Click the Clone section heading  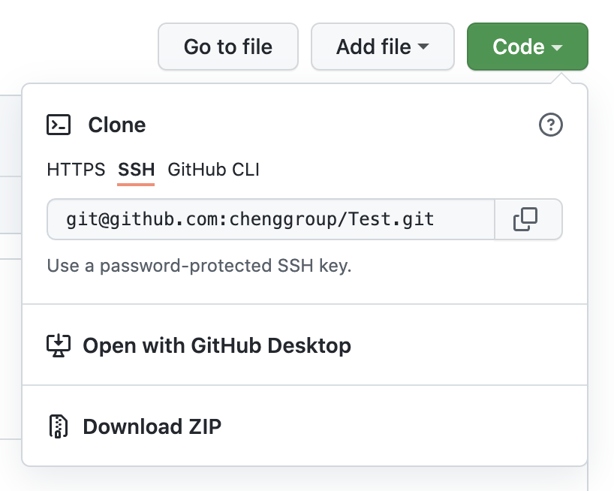116,125
